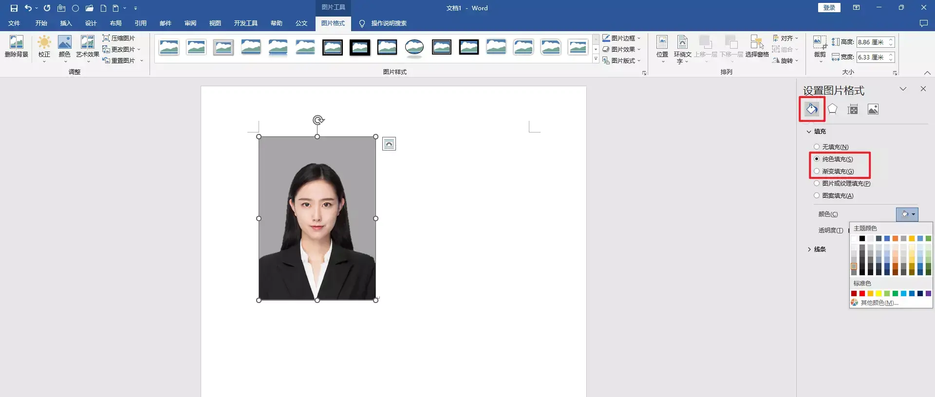Click the Crop (裁剪) tool
This screenshot has width=935, height=397.
click(820, 48)
